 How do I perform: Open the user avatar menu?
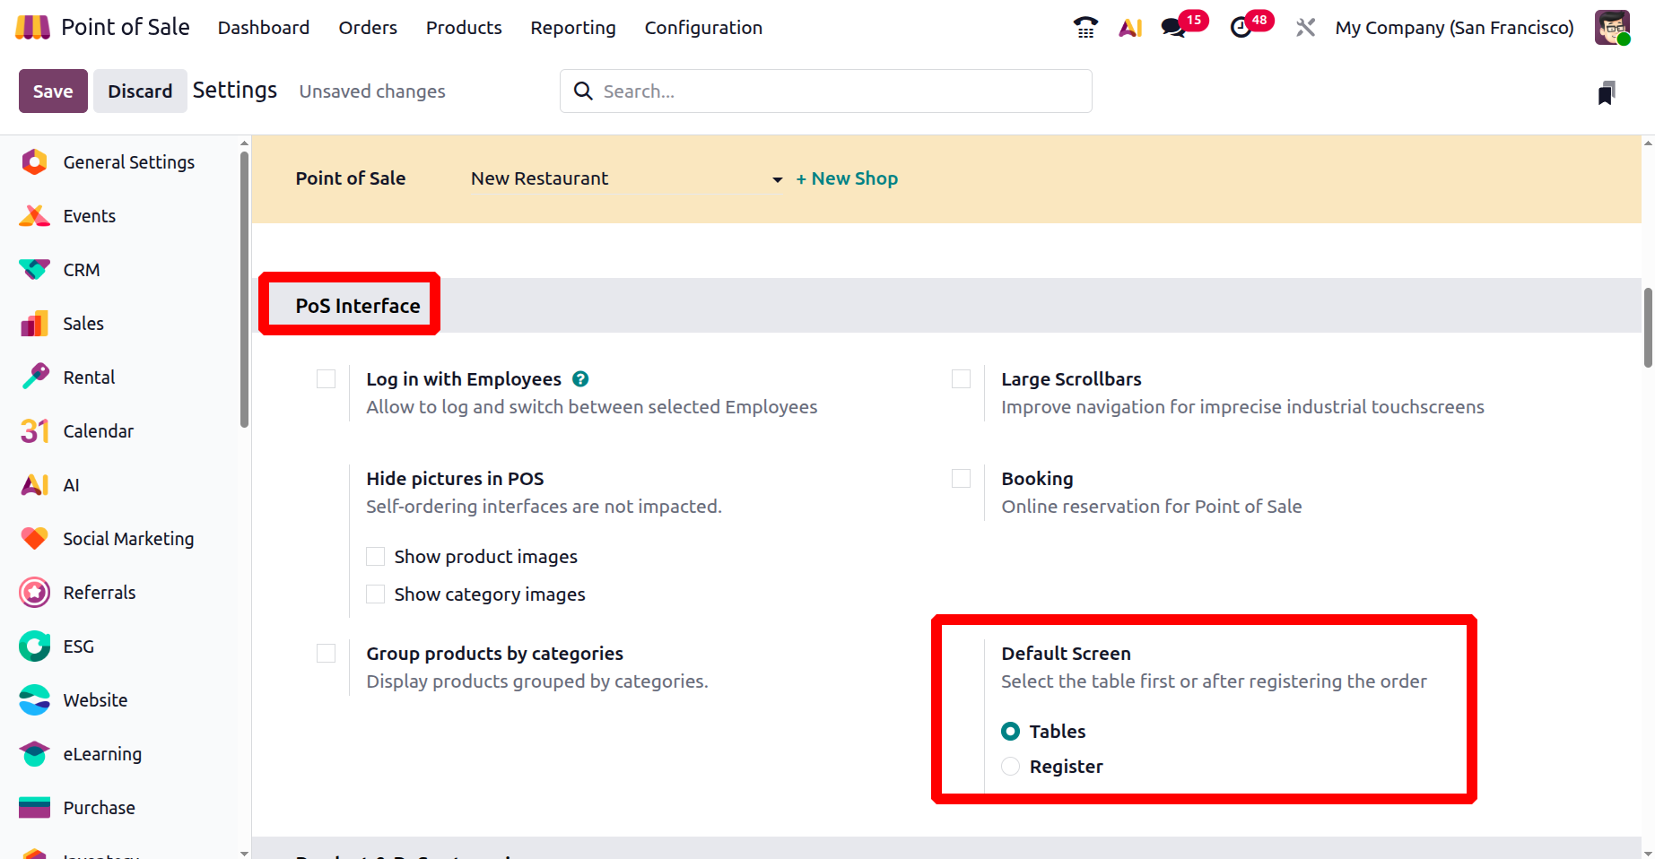[1612, 28]
